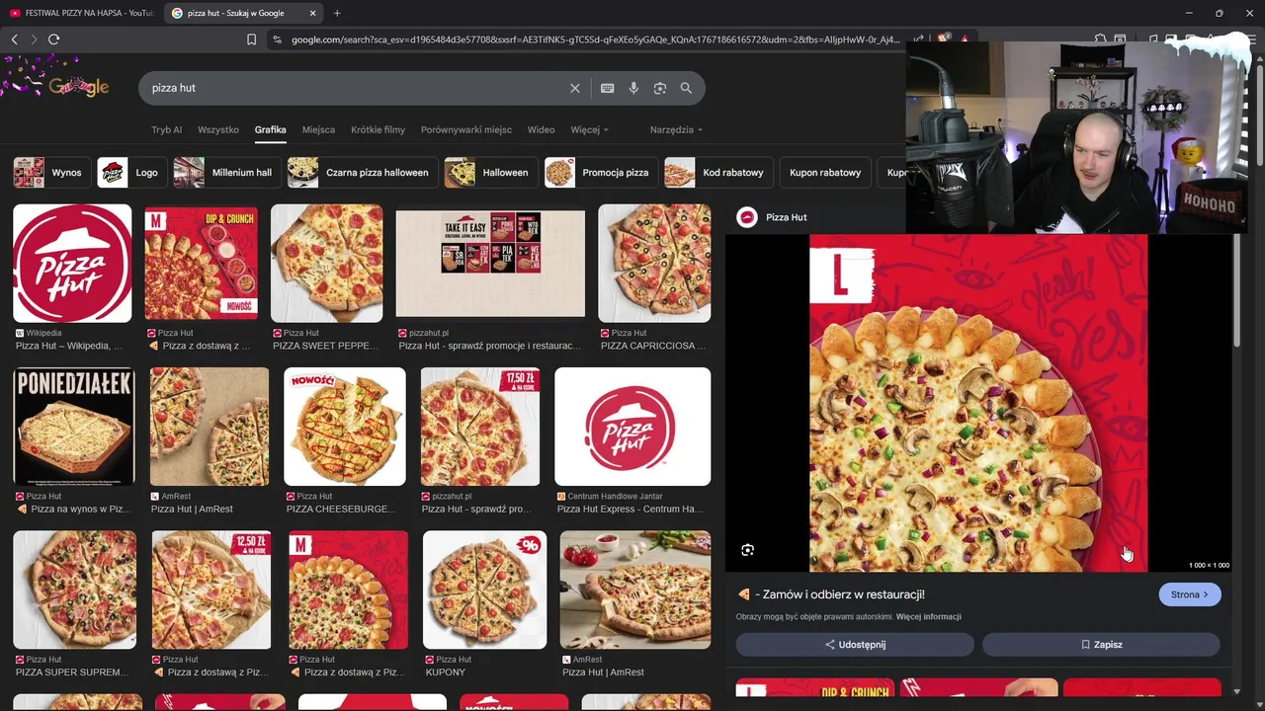
Task: Select the Halloween filter chip
Action: pyautogui.click(x=490, y=172)
